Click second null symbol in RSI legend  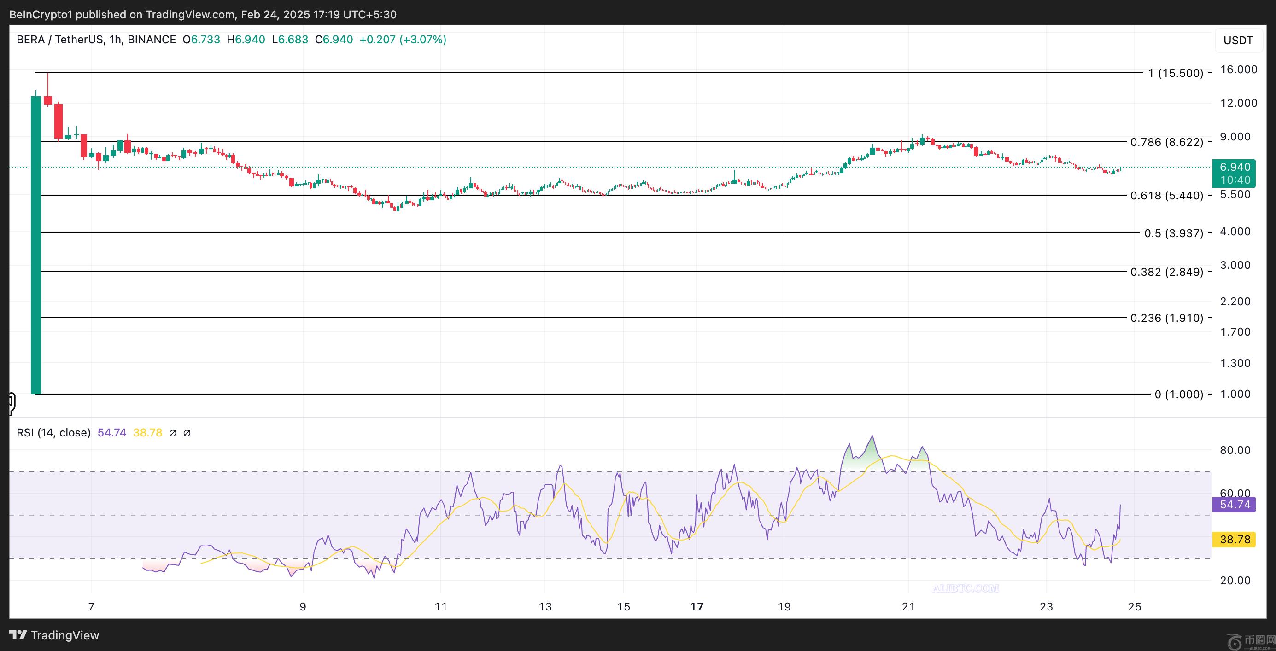click(x=187, y=433)
